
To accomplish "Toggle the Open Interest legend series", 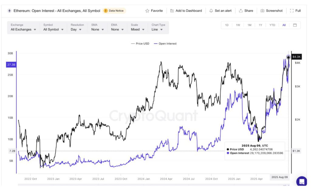I will 165,44.
